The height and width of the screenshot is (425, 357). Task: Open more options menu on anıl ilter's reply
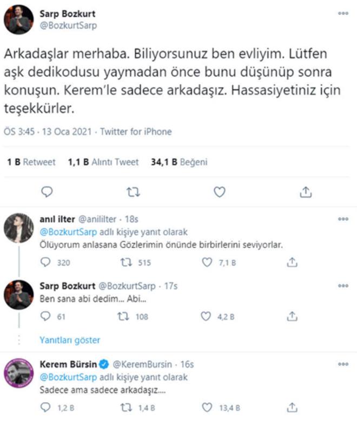pos(343,219)
